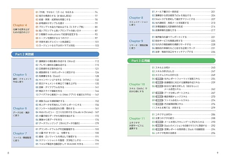Click the "スキルとは何か" entry

pos(183,68)
